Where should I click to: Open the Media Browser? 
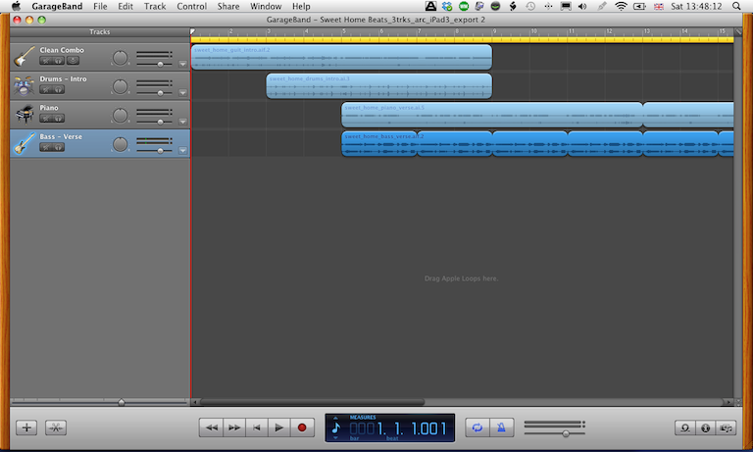click(x=727, y=427)
